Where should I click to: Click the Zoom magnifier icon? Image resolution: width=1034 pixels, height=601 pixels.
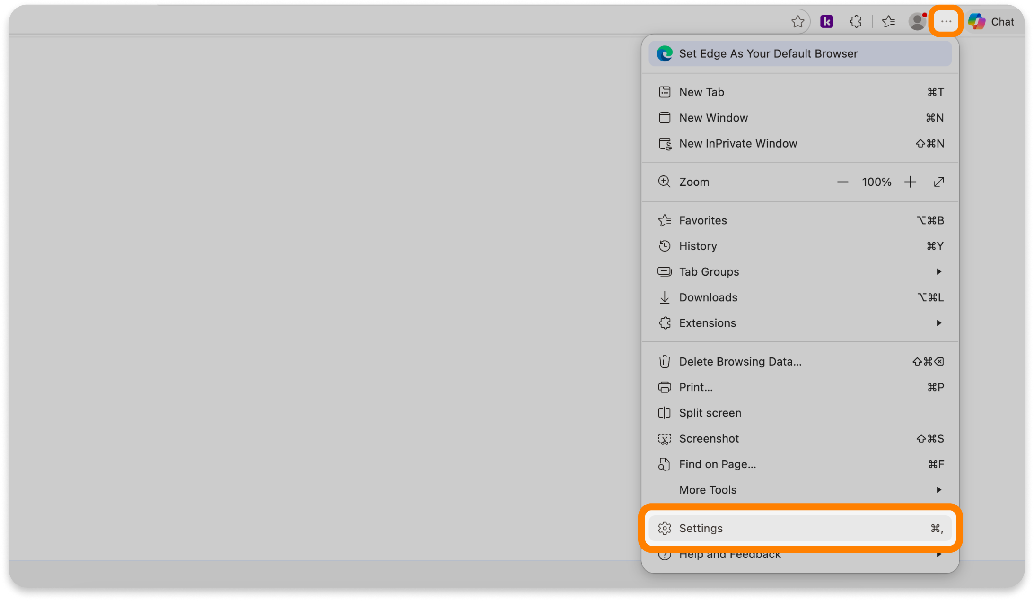pos(665,182)
